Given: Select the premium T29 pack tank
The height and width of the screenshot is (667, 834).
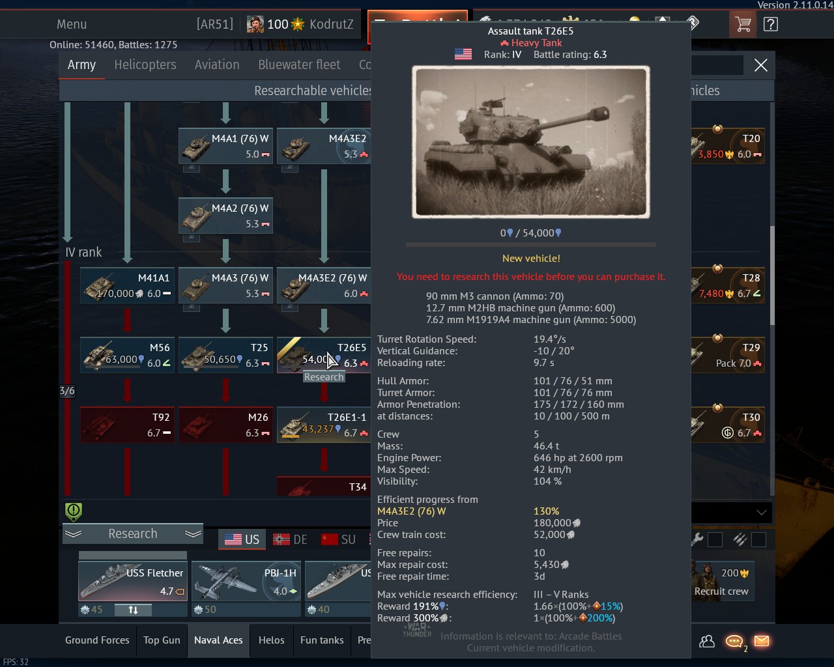Looking at the screenshot, I should [728, 355].
